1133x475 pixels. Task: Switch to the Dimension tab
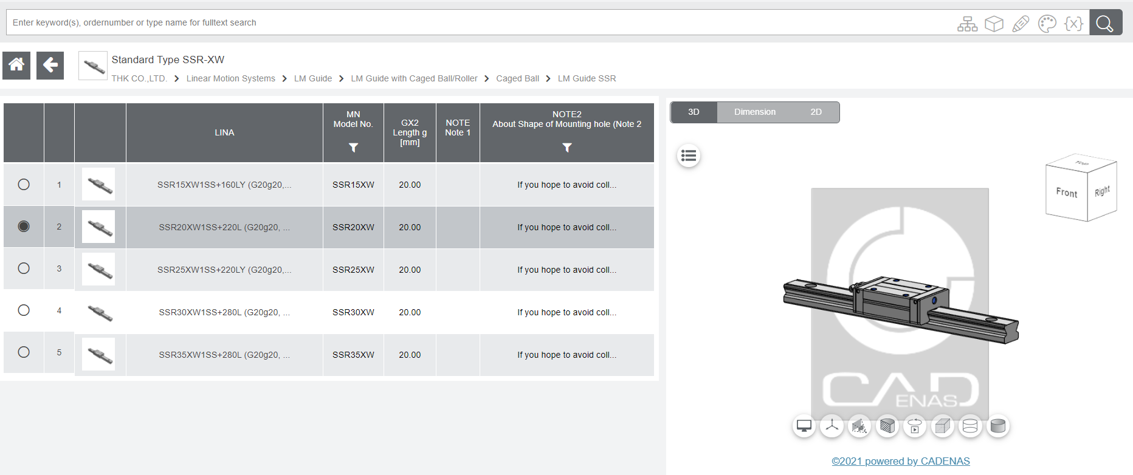point(755,112)
